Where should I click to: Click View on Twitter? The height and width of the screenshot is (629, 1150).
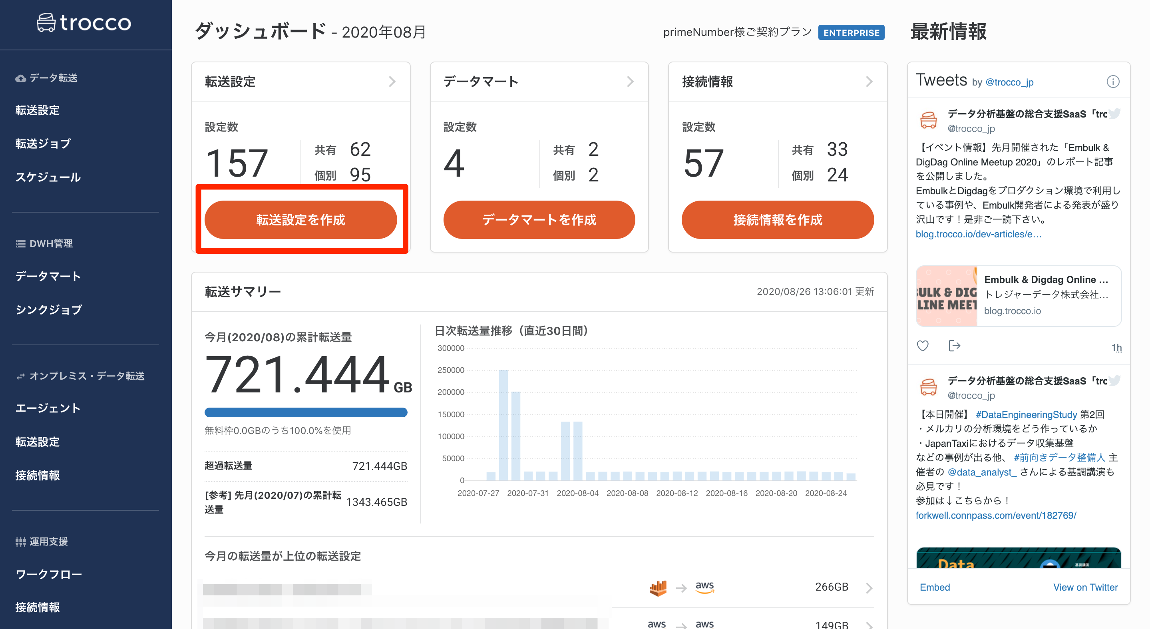click(1085, 587)
